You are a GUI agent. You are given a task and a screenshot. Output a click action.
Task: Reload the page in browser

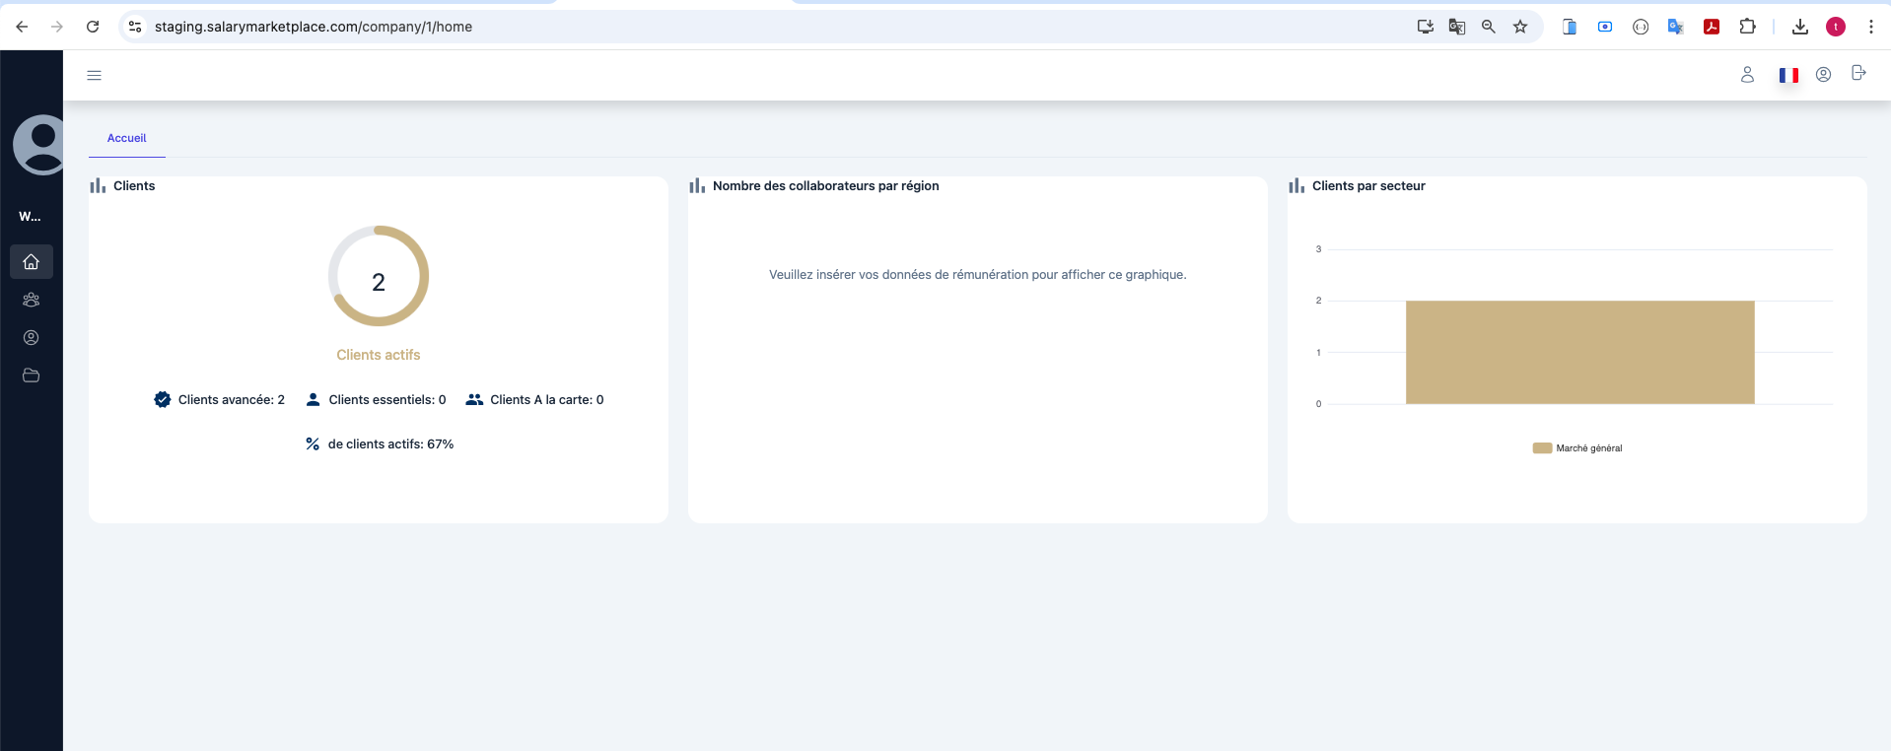[93, 27]
